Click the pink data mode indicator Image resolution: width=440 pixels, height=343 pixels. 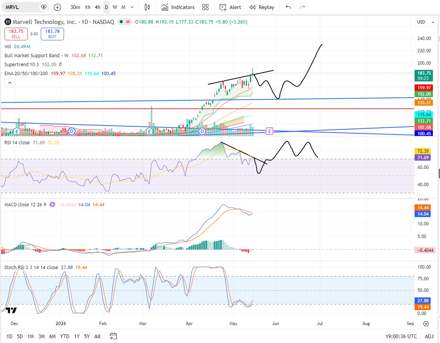(128, 22)
